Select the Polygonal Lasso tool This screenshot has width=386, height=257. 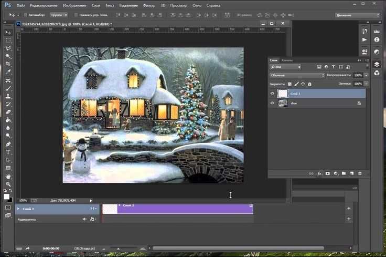click(x=8, y=48)
